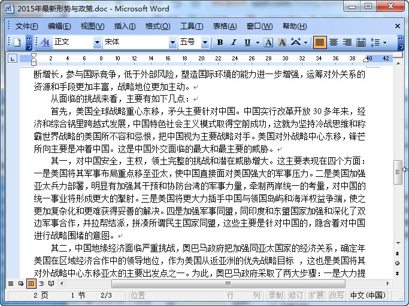Click the vertical scrollbar thumb
The height and width of the screenshot is (306, 409).
[x=398, y=172]
